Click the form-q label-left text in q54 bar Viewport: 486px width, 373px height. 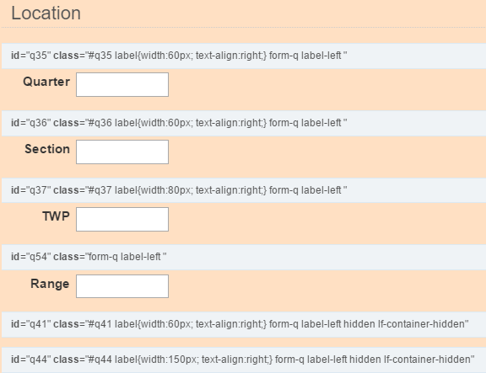125,257
